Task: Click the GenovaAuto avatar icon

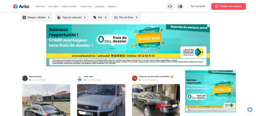Action: (x=25, y=78)
